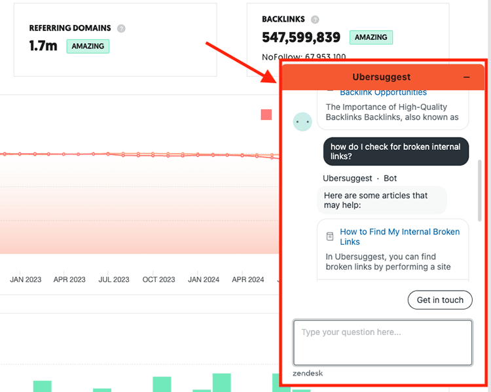
Task: Select the 547,599,839 backlinks value
Action: [x=301, y=37]
